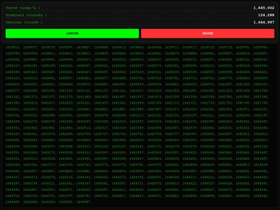
Task: Select the "Testé jusqu'à :" label
Action: 23,8
